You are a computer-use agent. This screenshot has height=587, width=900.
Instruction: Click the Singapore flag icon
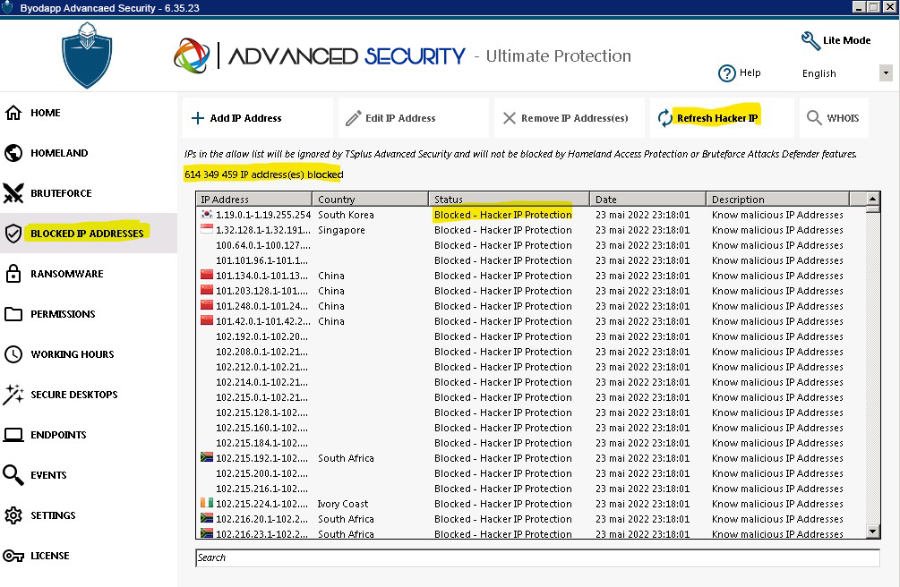pyautogui.click(x=207, y=230)
